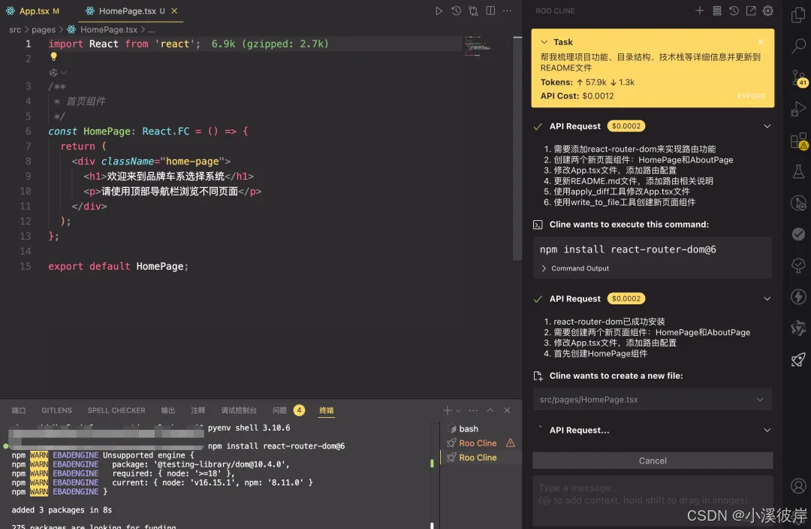Click EXPORT in the task card

[x=751, y=96]
